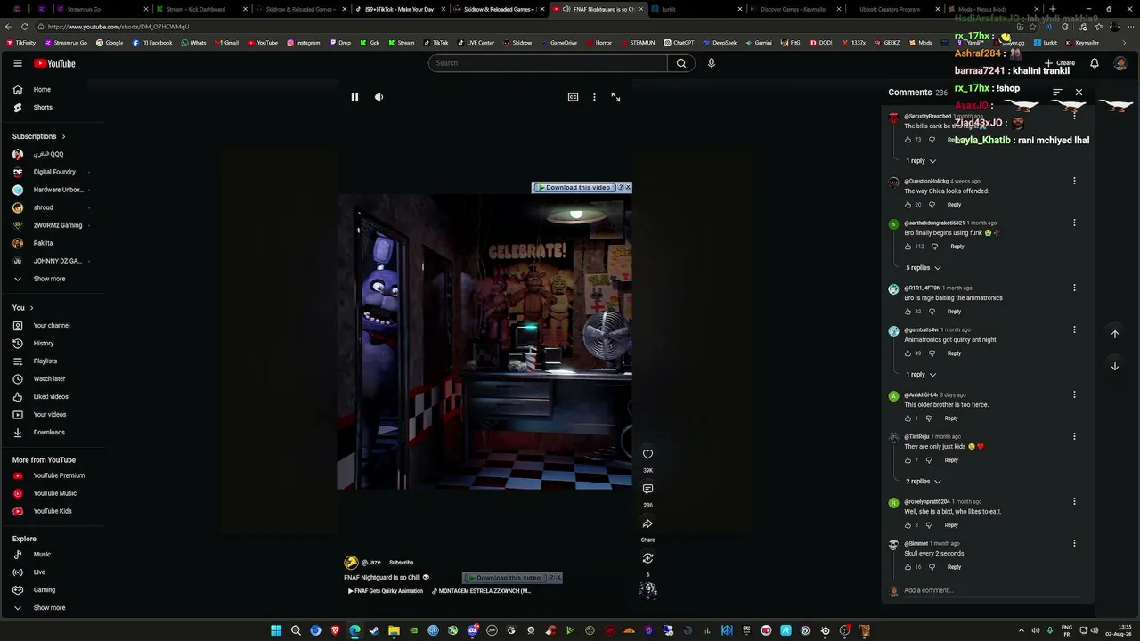Click the browser address bar URL
Screen dimensions: 1140x641
[118, 27]
